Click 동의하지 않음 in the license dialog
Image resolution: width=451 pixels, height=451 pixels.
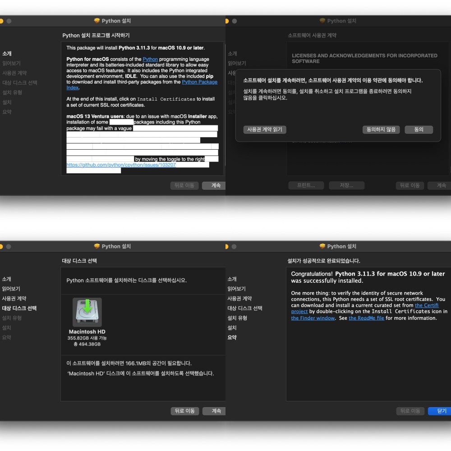[x=381, y=130]
